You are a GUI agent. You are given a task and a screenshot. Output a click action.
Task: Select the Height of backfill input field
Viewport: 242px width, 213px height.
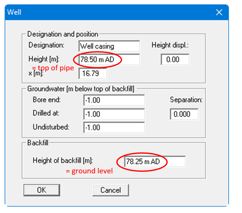tap(155, 161)
